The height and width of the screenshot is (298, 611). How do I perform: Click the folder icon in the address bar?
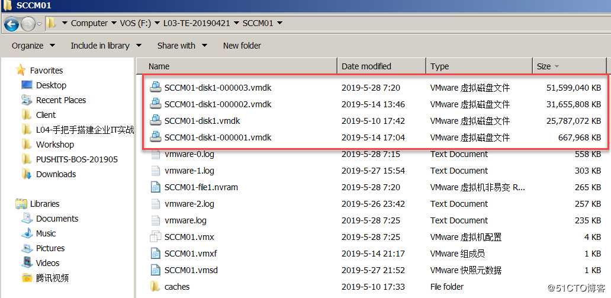point(51,24)
